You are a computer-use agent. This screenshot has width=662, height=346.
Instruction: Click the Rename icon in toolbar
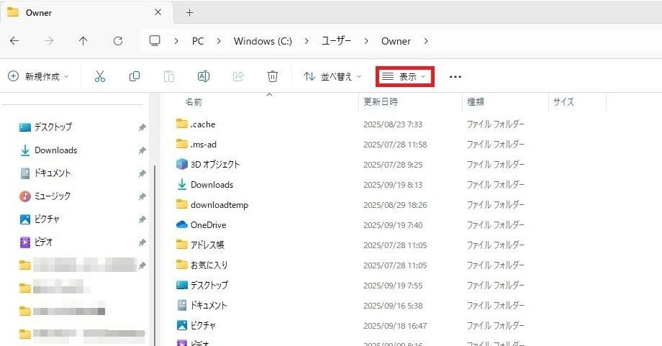point(203,76)
